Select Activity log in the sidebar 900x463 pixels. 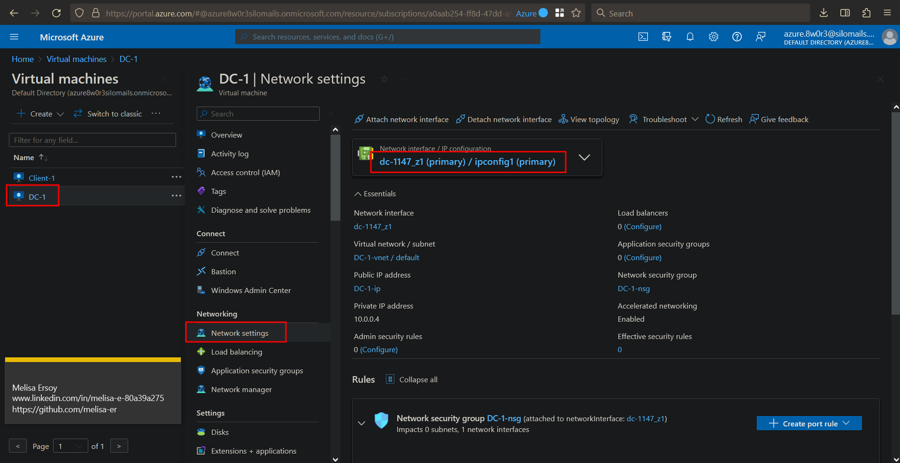tap(229, 154)
